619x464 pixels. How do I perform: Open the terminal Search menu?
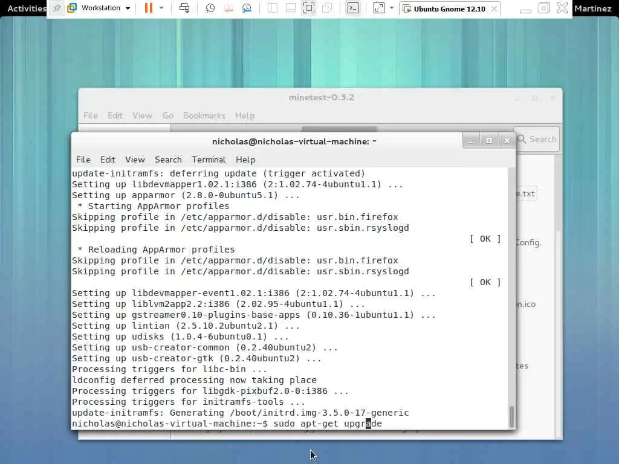pyautogui.click(x=168, y=159)
